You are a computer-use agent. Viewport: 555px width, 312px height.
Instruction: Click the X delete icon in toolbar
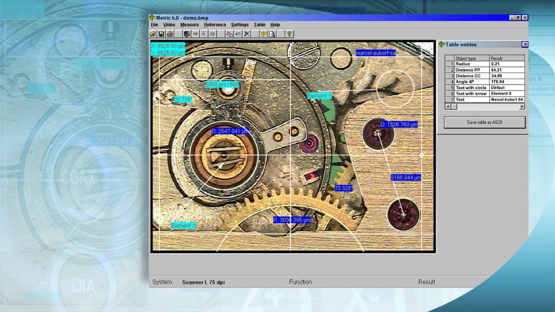coord(247,34)
